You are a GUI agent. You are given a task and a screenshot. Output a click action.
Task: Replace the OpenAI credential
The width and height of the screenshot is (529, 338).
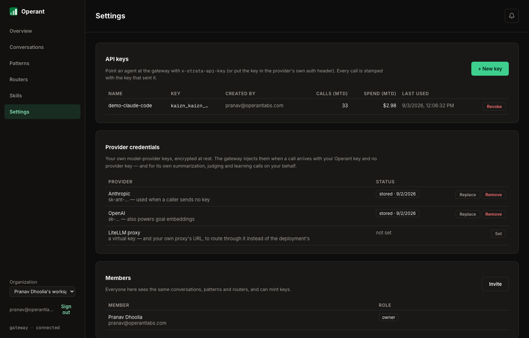click(468, 214)
